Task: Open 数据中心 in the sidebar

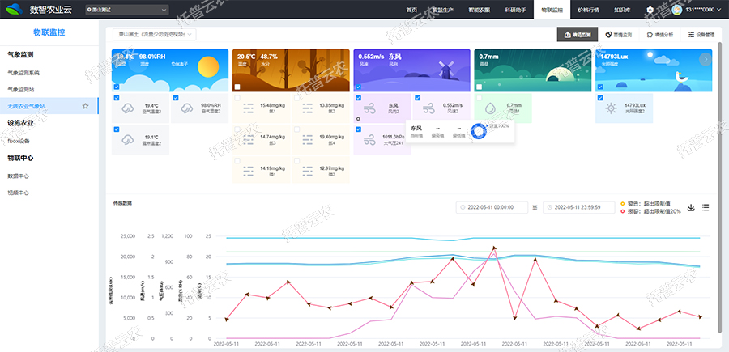Action: coord(19,175)
